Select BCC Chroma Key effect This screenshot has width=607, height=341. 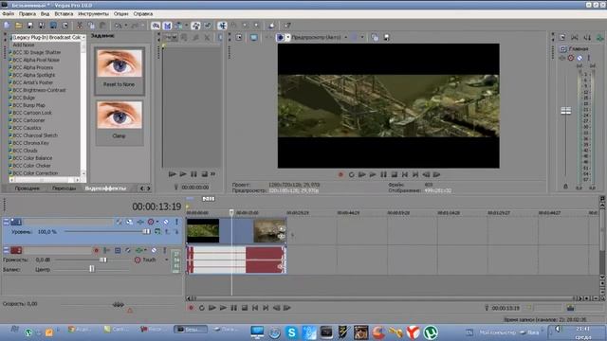(x=31, y=143)
